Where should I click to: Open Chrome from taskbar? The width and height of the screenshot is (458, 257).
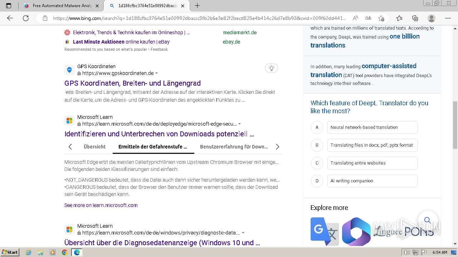(x=64, y=252)
